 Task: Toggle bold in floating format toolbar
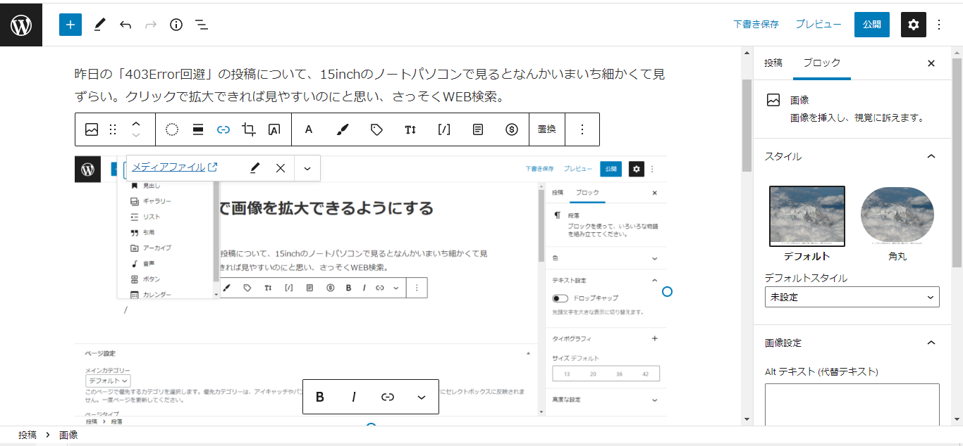click(x=319, y=397)
